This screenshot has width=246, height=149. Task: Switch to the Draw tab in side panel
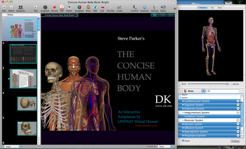click(220, 8)
